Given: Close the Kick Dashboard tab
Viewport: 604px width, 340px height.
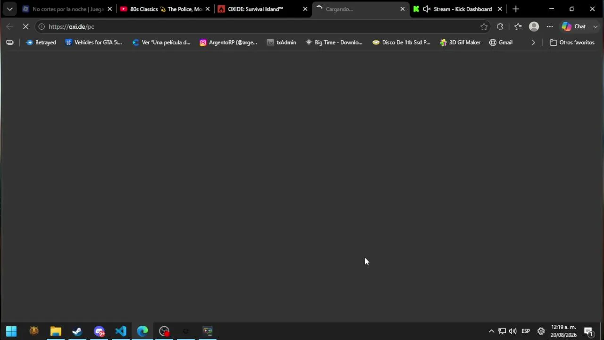Looking at the screenshot, I should point(500,9).
